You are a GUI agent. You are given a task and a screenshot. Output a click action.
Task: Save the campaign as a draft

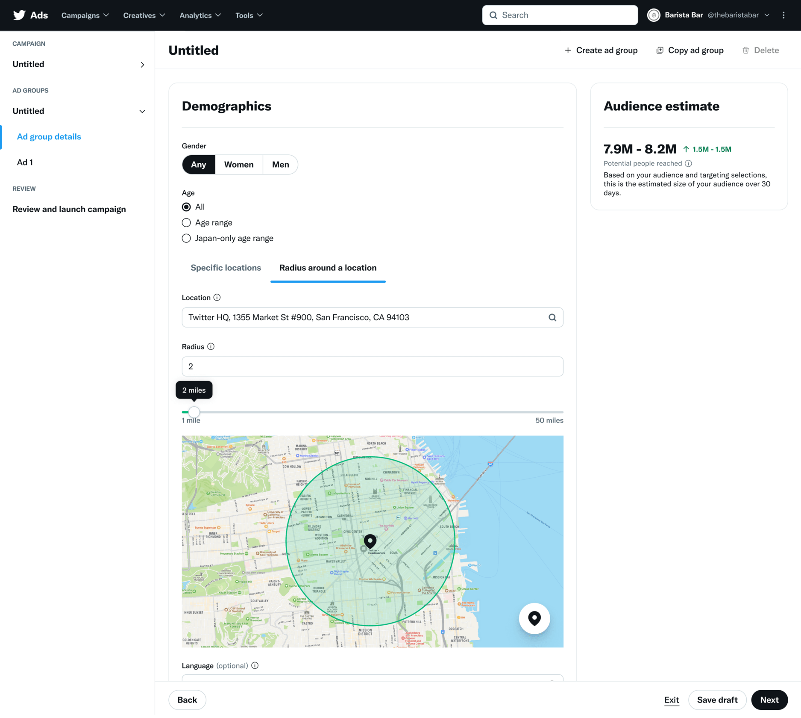(x=717, y=700)
